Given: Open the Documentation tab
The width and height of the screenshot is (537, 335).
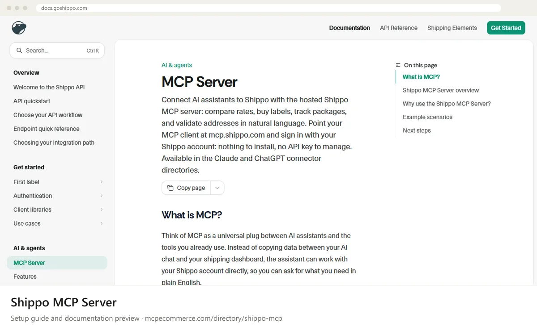Looking at the screenshot, I should tap(349, 28).
